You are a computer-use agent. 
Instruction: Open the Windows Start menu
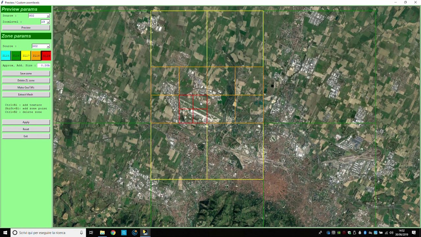tap(5, 233)
